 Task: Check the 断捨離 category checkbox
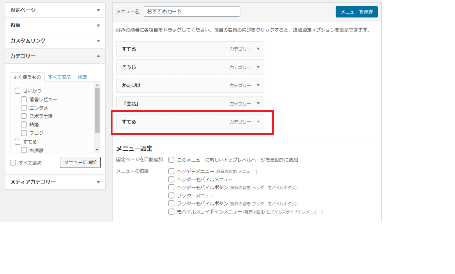pyautogui.click(x=24, y=149)
